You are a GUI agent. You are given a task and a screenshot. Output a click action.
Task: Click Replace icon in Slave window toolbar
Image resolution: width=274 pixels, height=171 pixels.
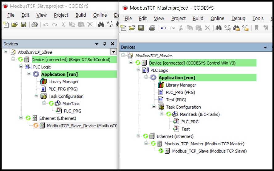110,24
